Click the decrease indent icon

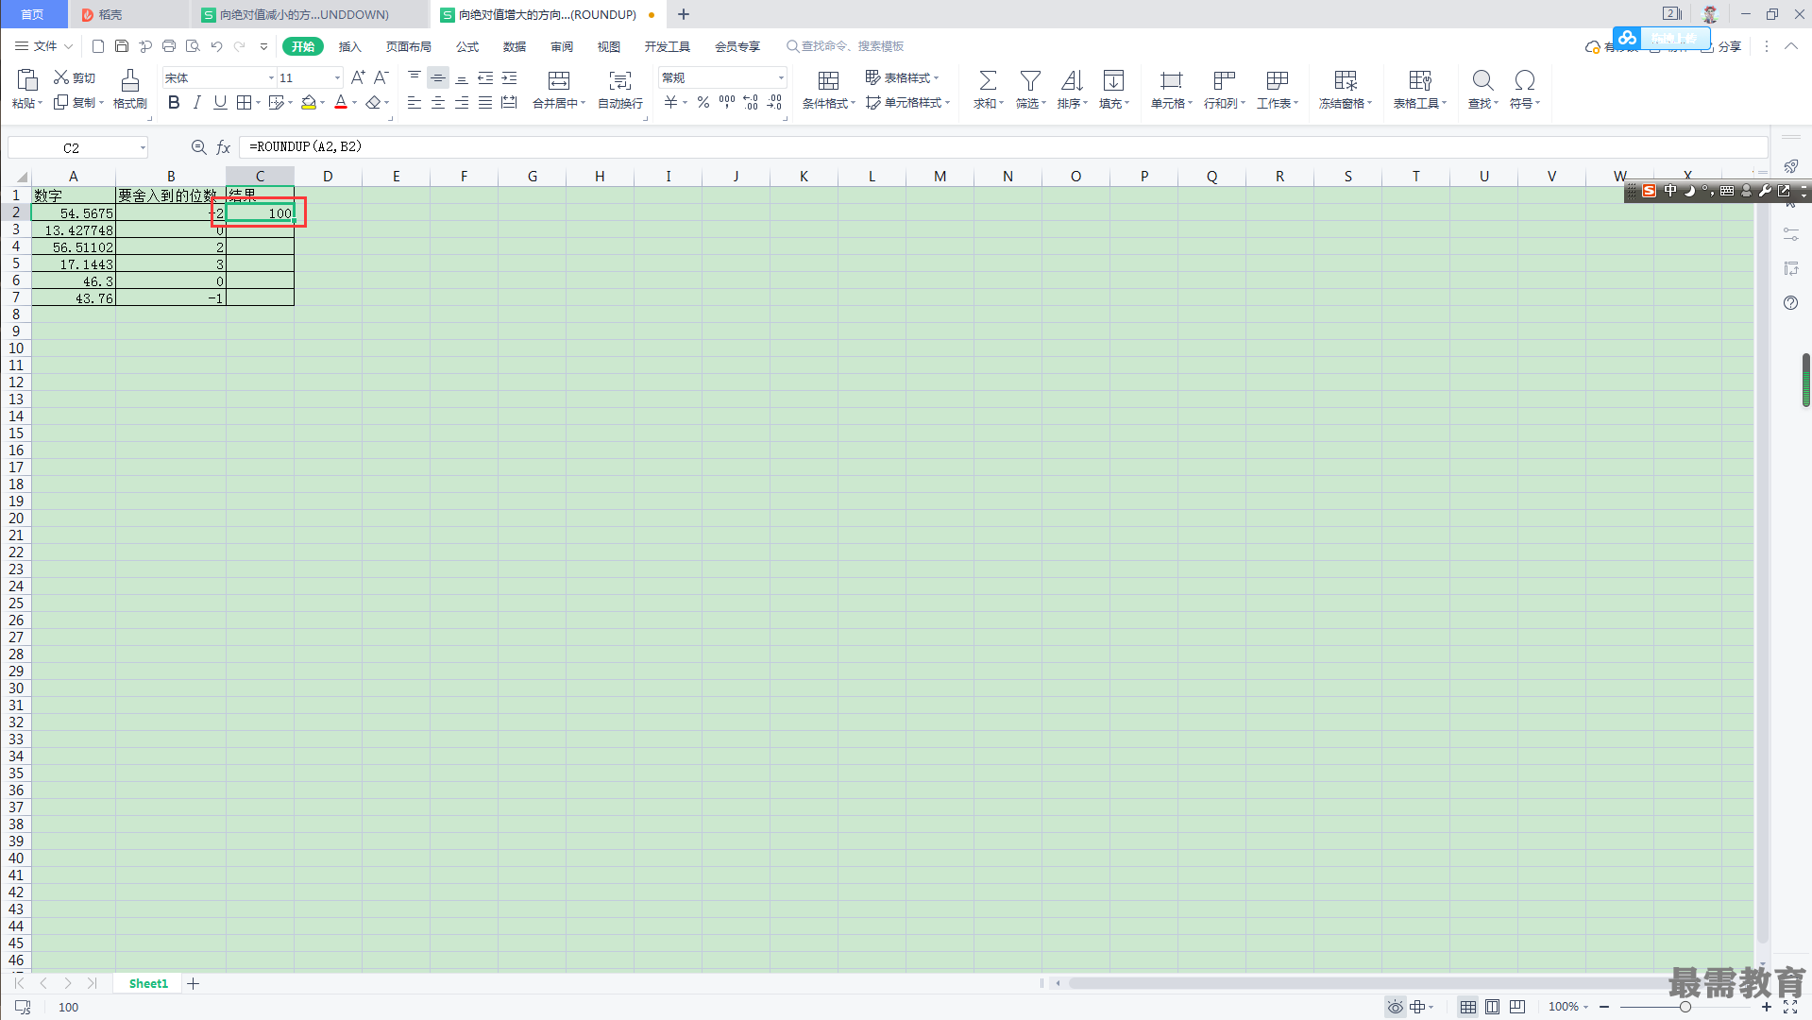[x=485, y=77]
